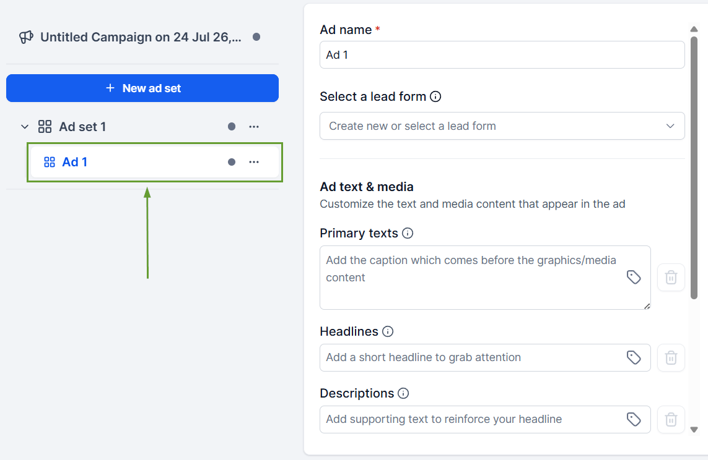
Task: Click info icon beside Select a lead form
Action: click(435, 96)
